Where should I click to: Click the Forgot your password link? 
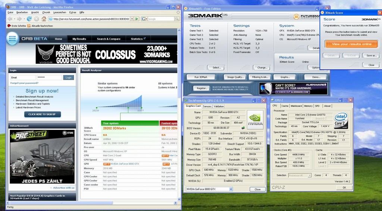[24, 83]
